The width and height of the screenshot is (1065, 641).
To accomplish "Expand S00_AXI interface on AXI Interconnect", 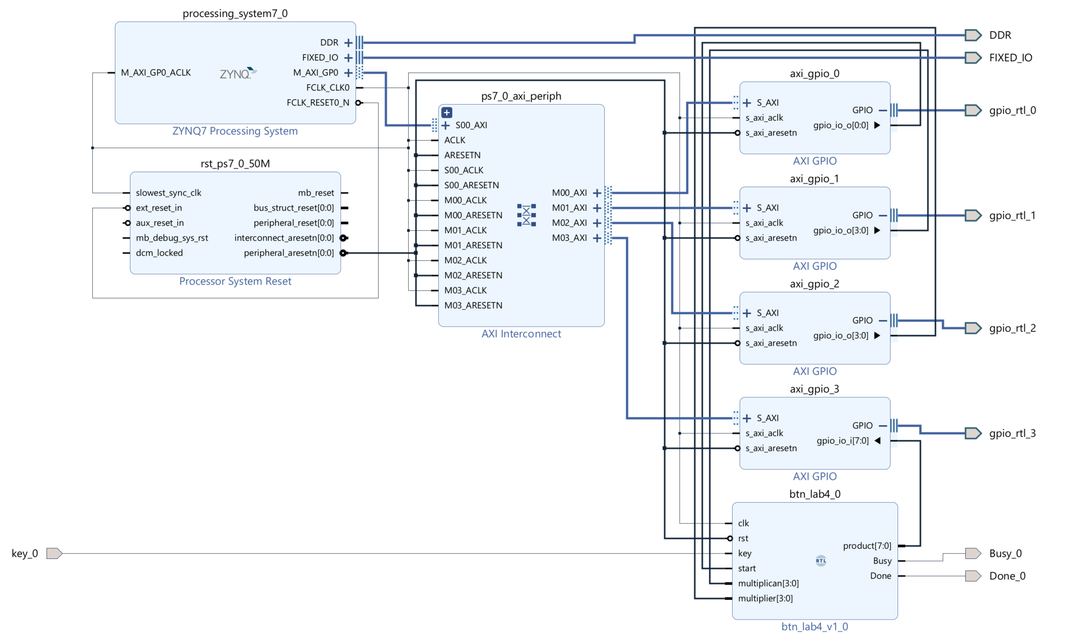I will (446, 125).
